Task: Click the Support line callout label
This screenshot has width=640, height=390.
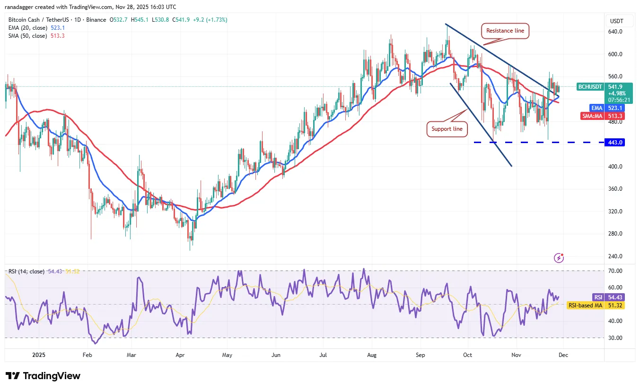Action: point(447,129)
